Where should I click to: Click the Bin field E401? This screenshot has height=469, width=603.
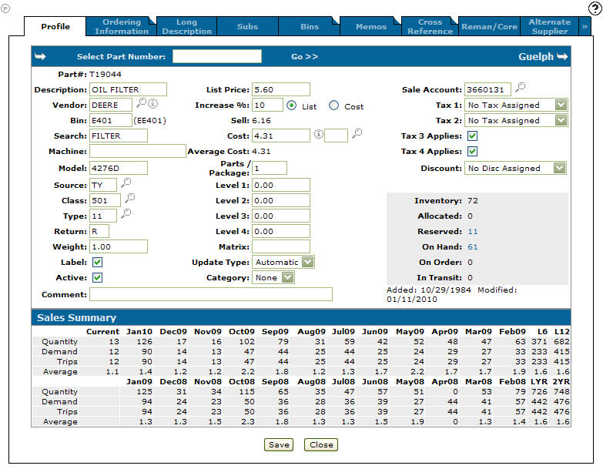coord(111,120)
